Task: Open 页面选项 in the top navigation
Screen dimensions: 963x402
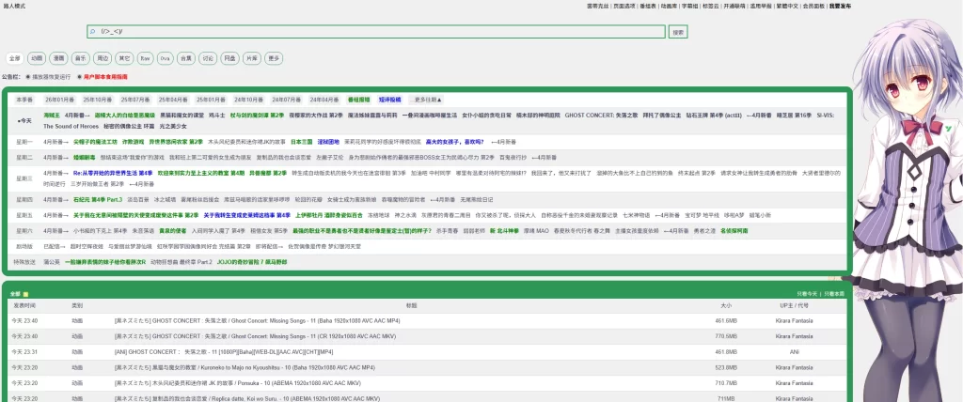Action: pos(624,6)
